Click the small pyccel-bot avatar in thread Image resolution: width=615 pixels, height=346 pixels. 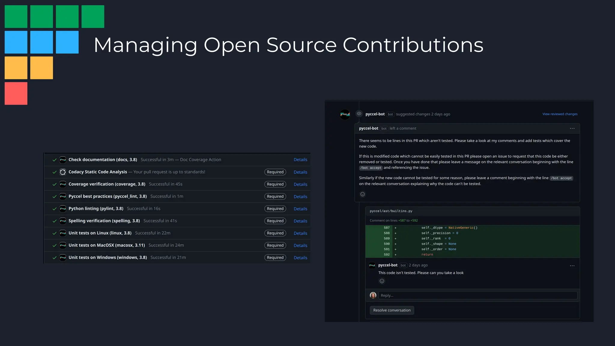click(x=372, y=265)
